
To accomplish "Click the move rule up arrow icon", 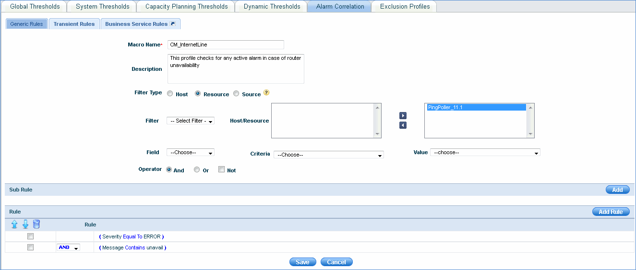I will click(14, 225).
